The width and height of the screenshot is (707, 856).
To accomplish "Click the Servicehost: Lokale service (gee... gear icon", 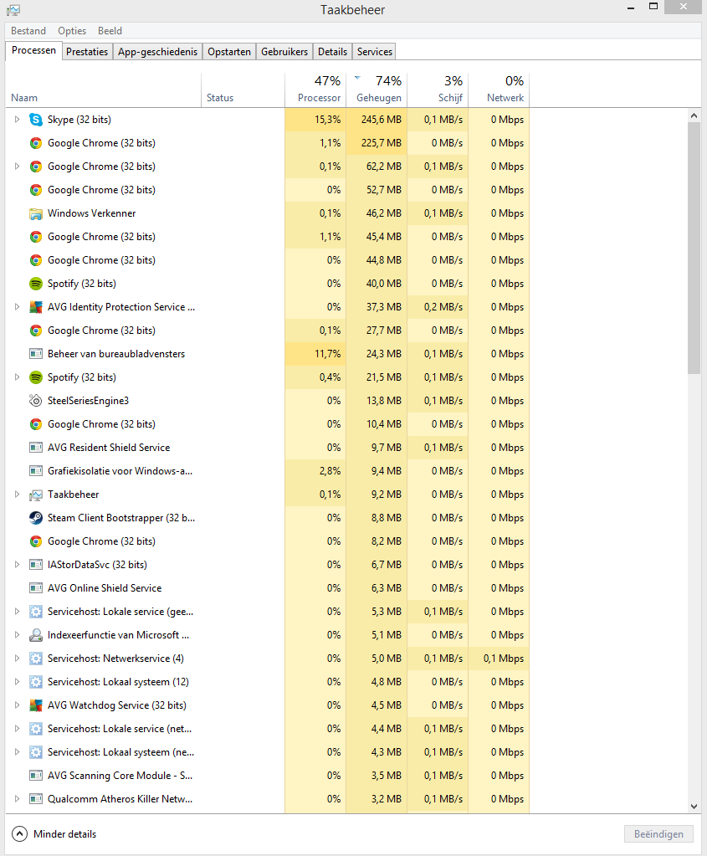I will tap(35, 612).
